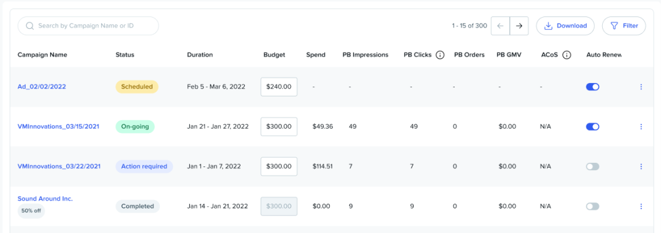661x233 pixels.
Task: Open the ACoS info icon
Action: point(567,55)
